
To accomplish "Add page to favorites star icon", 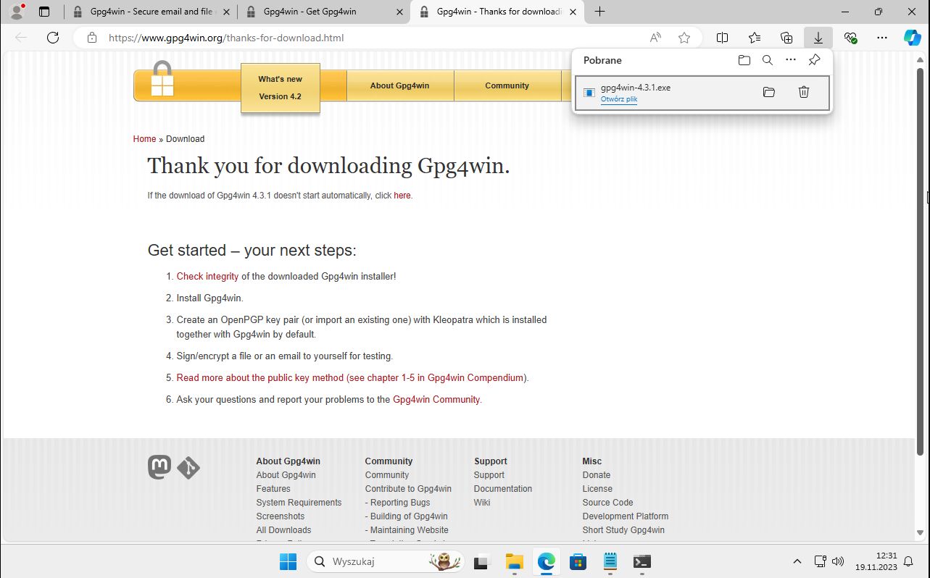I will tap(684, 38).
